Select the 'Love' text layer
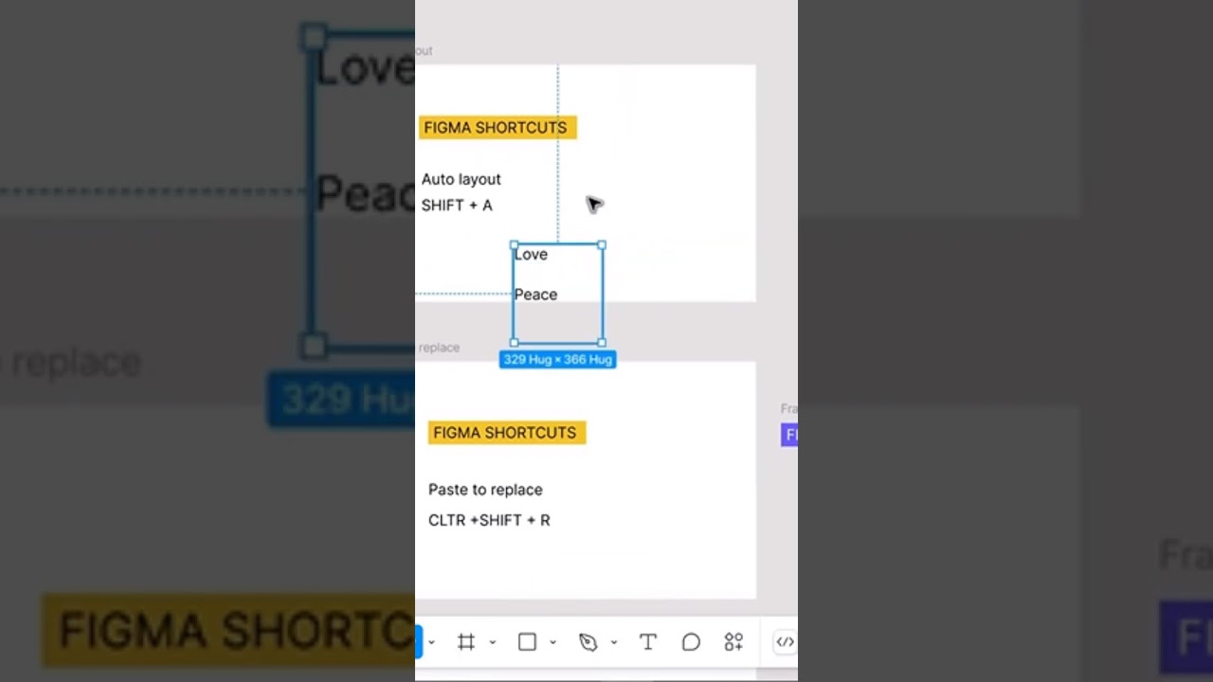 tap(531, 254)
